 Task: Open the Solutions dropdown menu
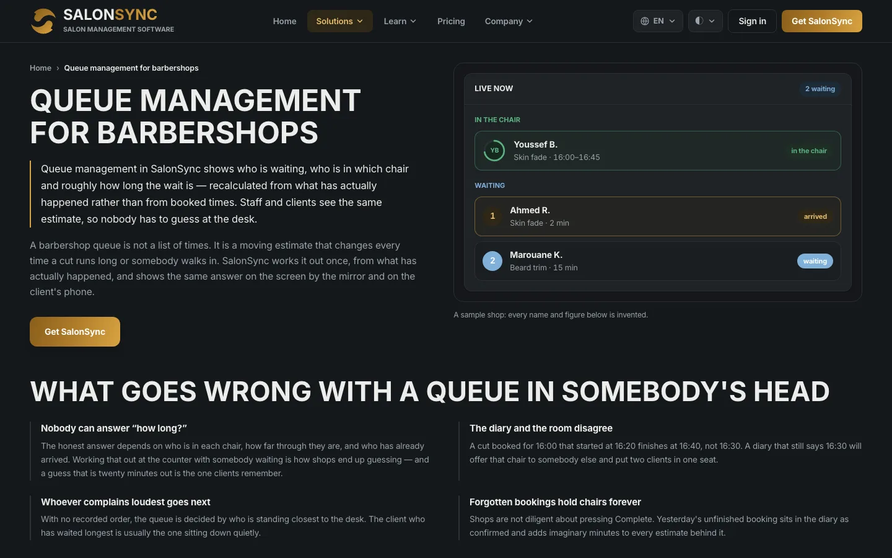click(339, 21)
